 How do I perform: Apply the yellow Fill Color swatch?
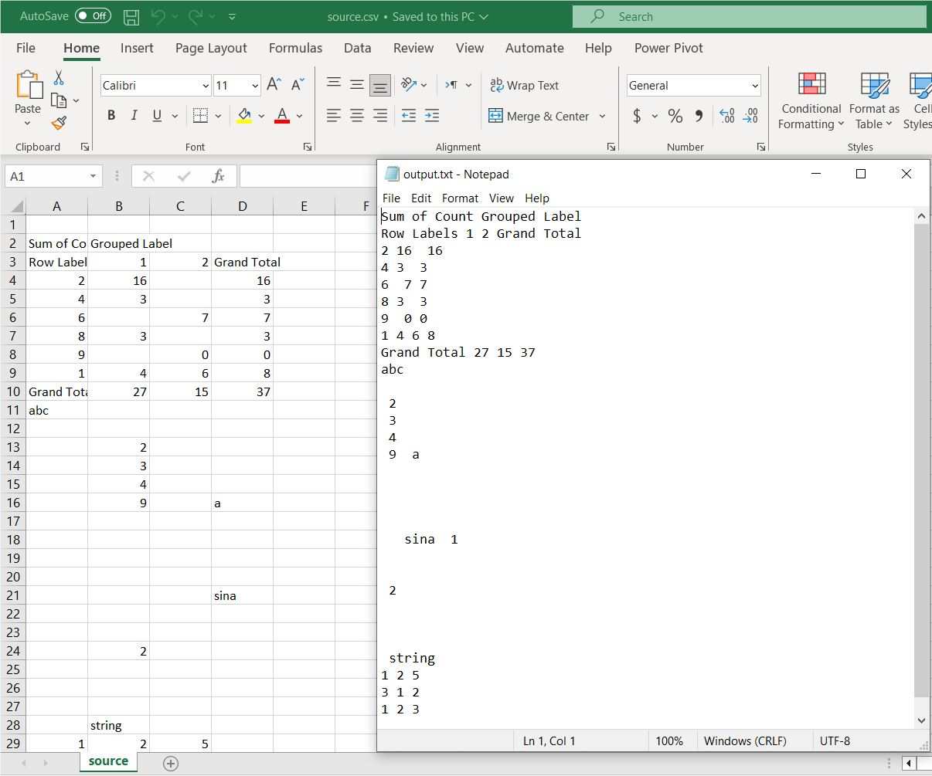click(x=244, y=116)
